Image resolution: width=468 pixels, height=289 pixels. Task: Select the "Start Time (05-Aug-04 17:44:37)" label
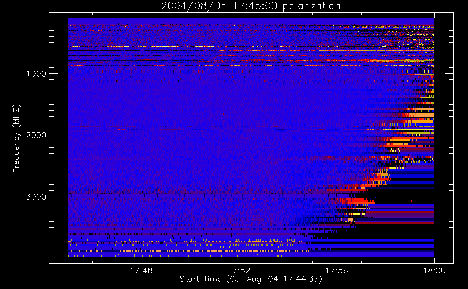click(251, 279)
